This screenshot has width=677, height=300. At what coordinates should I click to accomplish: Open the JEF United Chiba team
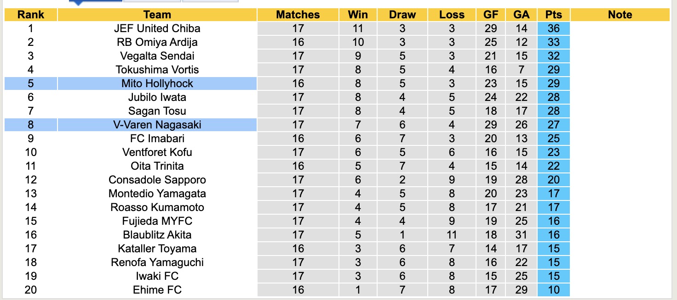pos(157,28)
